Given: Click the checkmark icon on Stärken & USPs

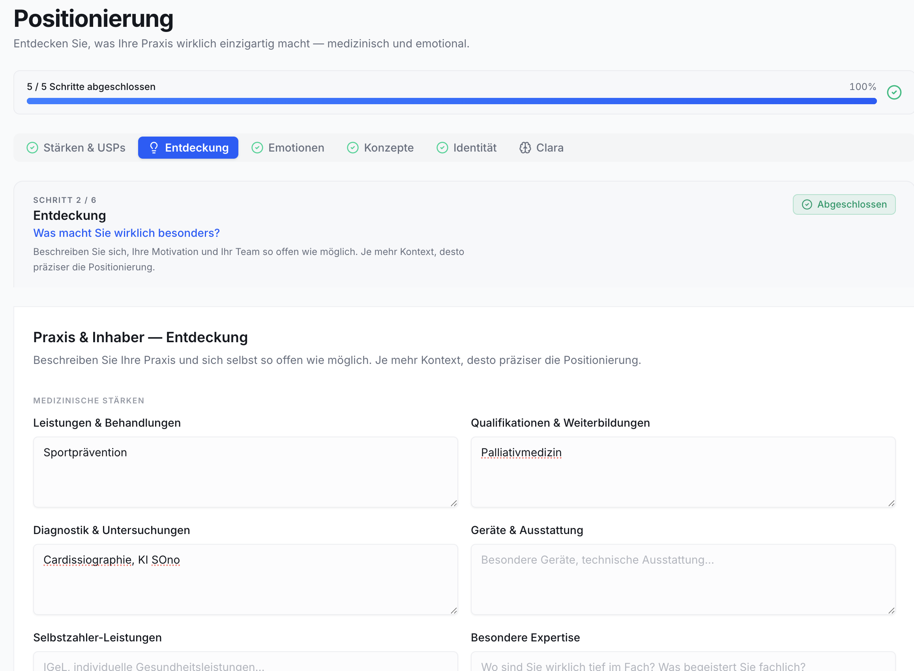Looking at the screenshot, I should pyautogui.click(x=32, y=148).
